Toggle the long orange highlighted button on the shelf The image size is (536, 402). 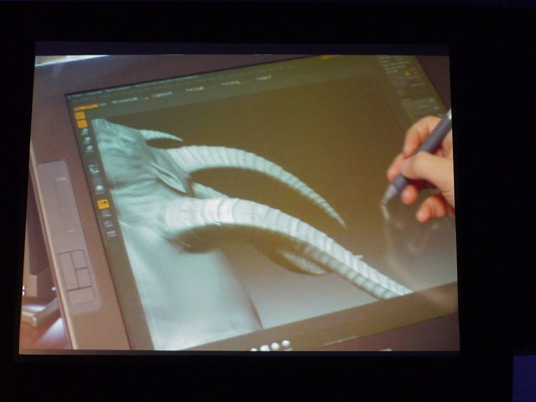pyautogui.click(x=86, y=107)
